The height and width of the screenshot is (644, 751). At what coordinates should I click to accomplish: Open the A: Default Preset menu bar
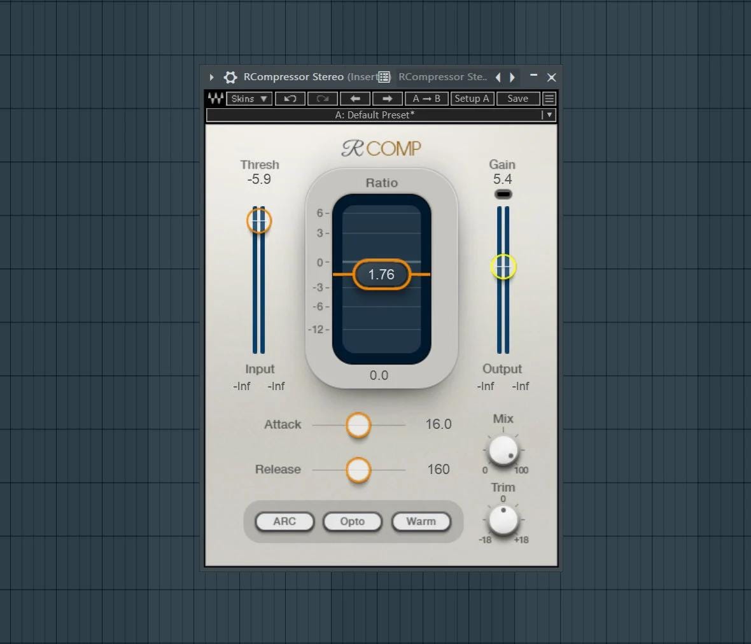pos(381,115)
